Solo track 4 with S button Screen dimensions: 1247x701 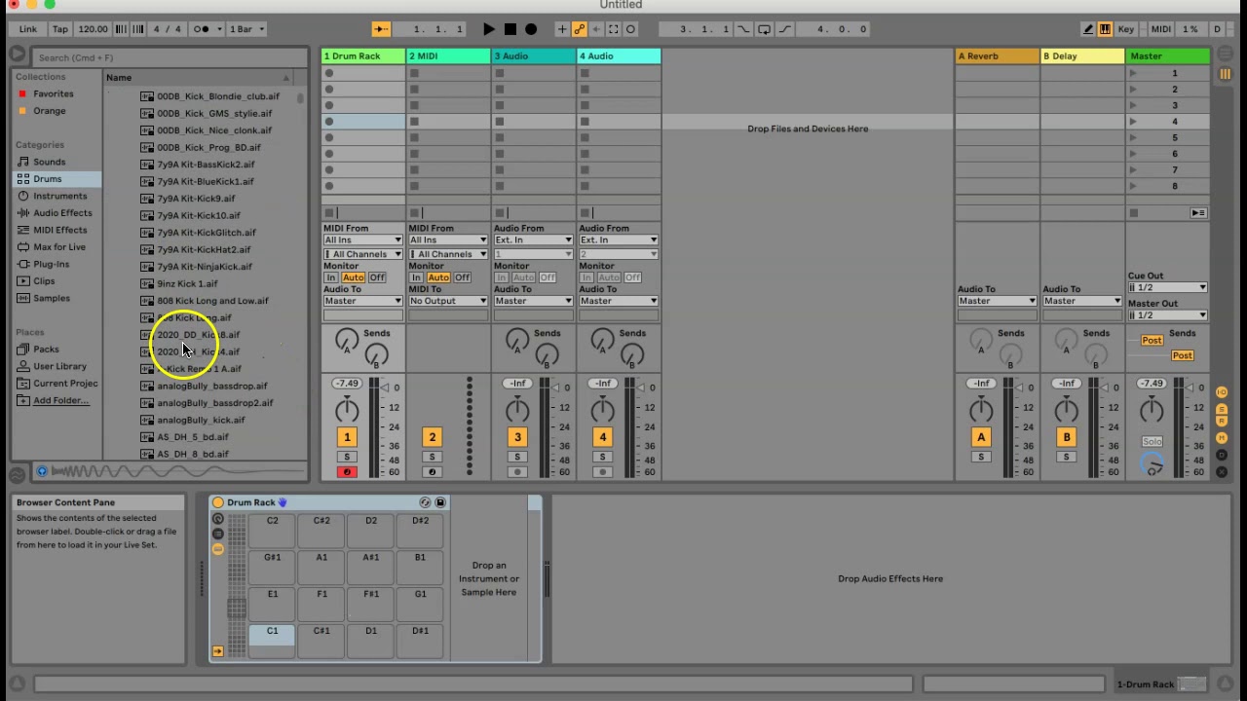tap(602, 457)
